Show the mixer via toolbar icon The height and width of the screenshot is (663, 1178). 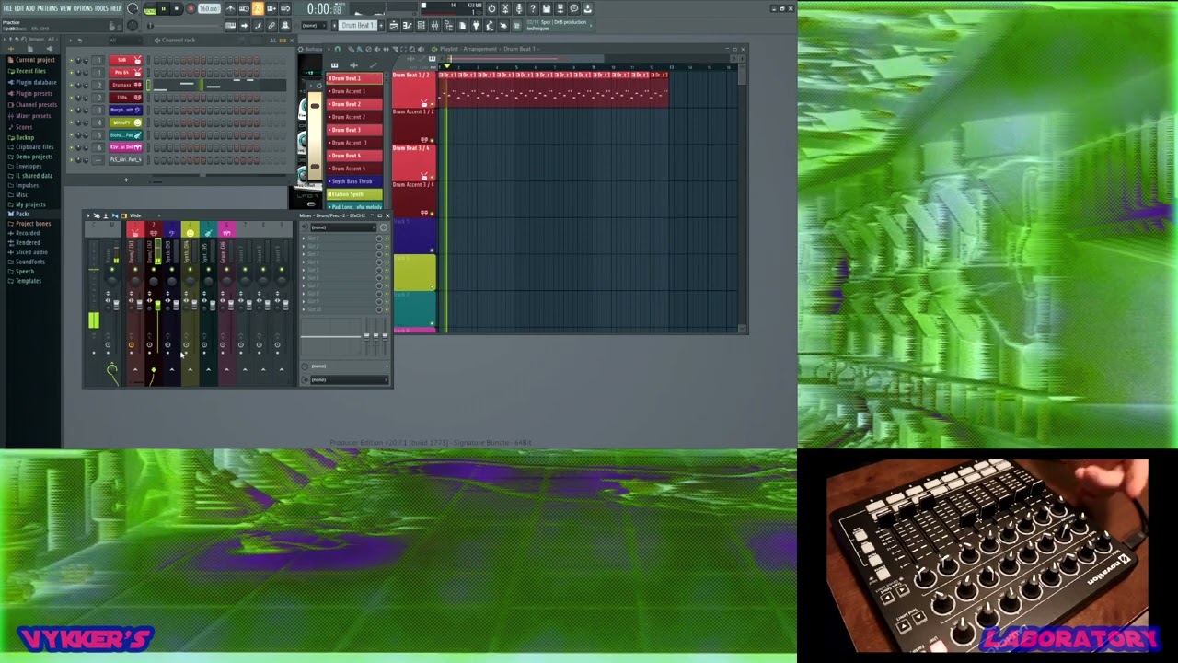tap(434, 26)
